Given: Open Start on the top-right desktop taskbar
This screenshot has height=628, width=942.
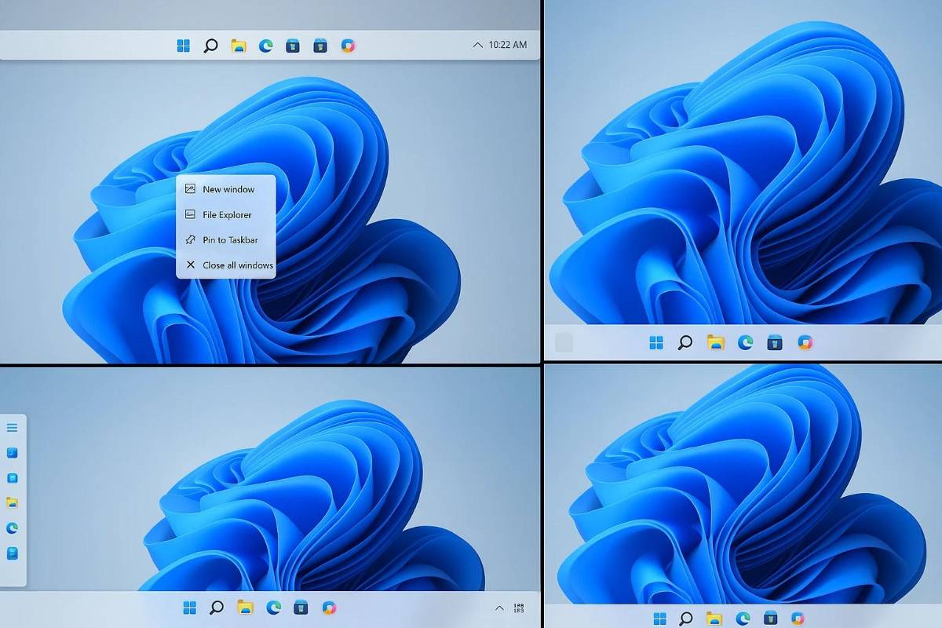Looking at the screenshot, I should click(656, 342).
